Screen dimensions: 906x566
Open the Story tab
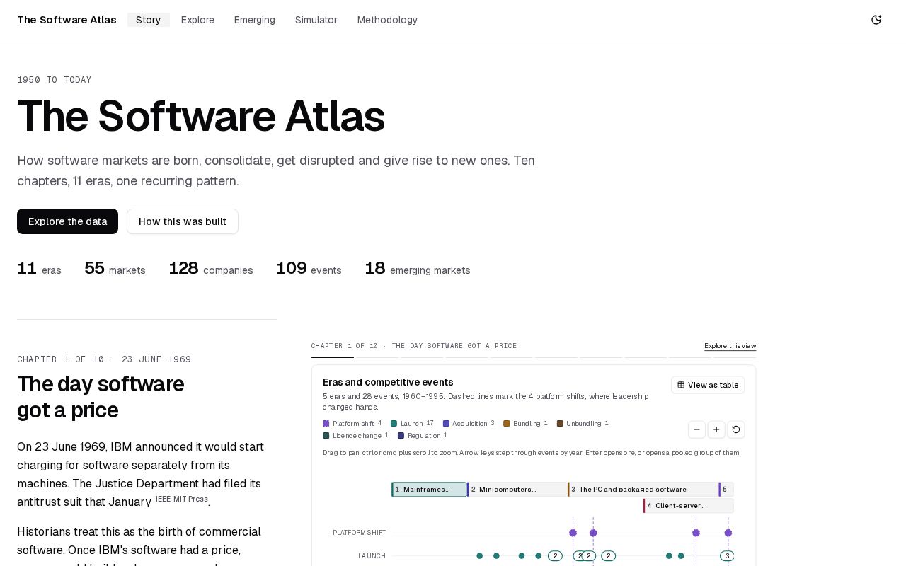click(148, 20)
